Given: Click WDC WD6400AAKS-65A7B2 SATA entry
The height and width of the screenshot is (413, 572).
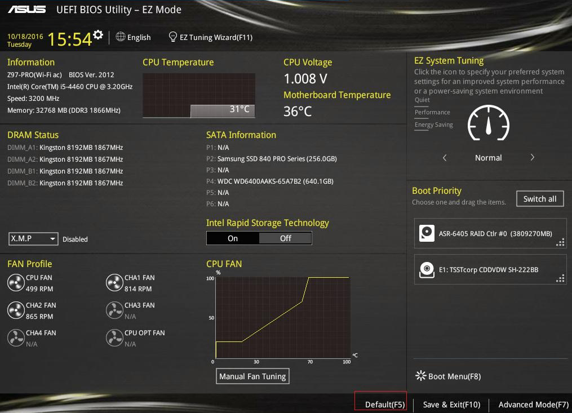Looking at the screenshot, I should point(269,181).
